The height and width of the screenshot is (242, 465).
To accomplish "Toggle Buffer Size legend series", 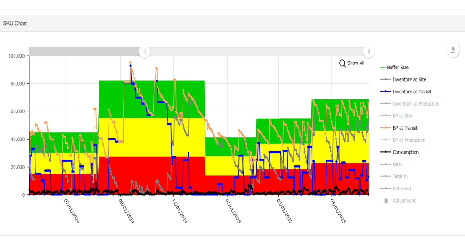I will pyautogui.click(x=397, y=68).
